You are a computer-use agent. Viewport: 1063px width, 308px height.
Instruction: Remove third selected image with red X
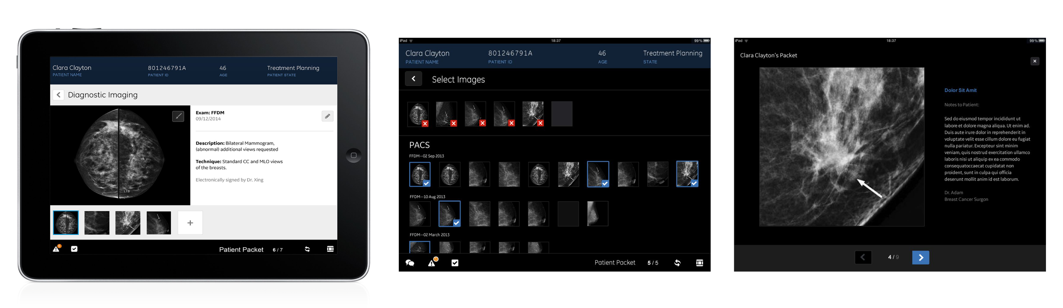483,123
